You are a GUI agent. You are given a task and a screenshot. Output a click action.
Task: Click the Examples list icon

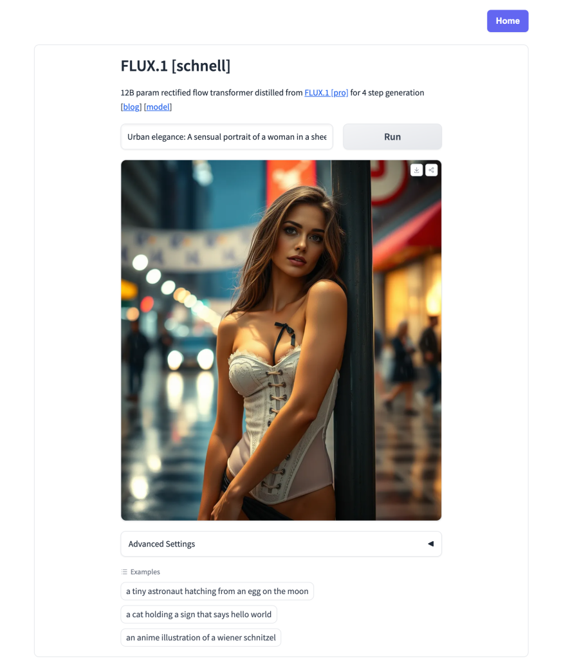pyautogui.click(x=124, y=571)
